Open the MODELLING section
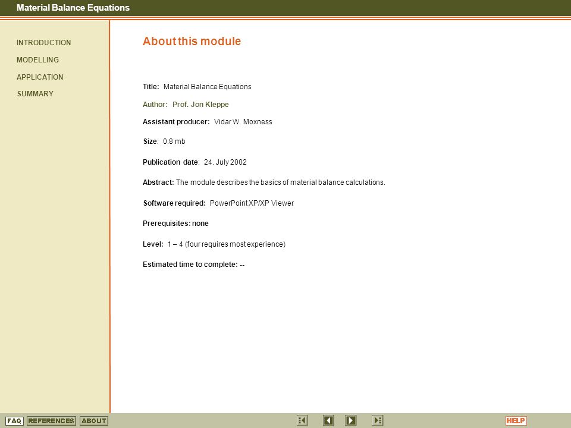Viewport: 571px width, 428px height. 37,59
